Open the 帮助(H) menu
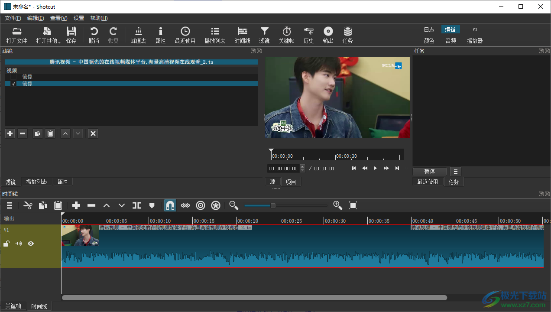 point(99,18)
